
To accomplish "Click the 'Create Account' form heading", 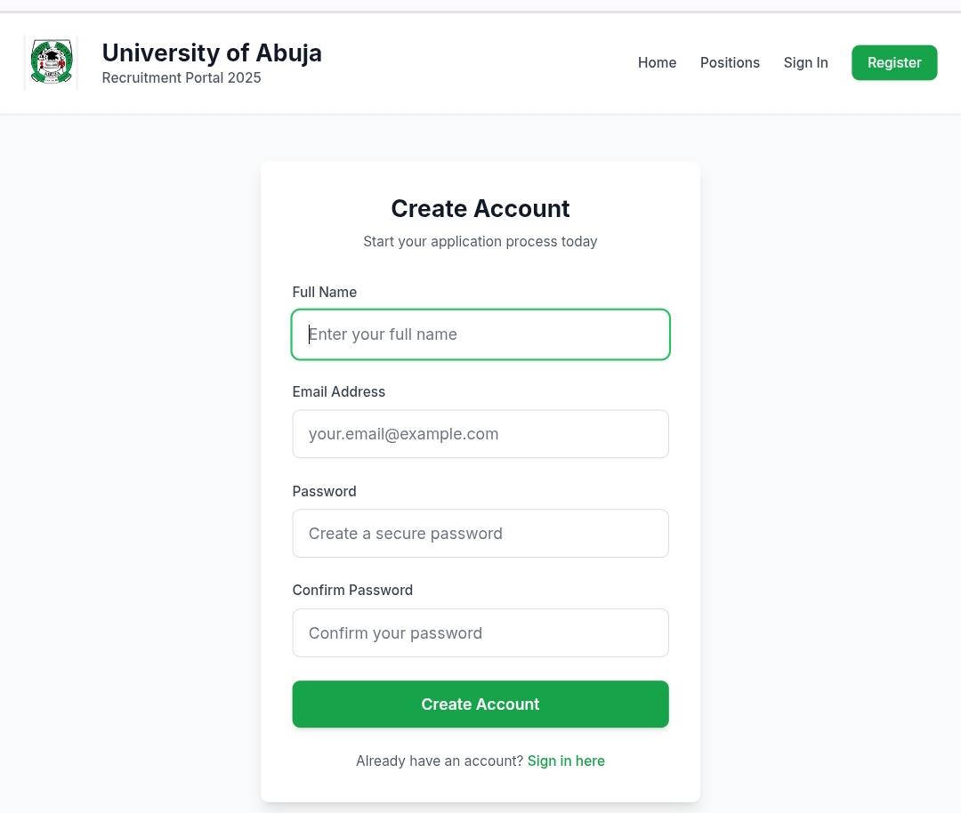I will coord(480,208).
